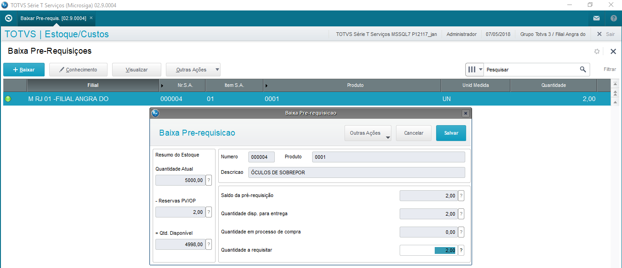Image resolution: width=622 pixels, height=268 pixels.
Task: Show help for Quantidade em processo de compra
Action: tap(461, 232)
